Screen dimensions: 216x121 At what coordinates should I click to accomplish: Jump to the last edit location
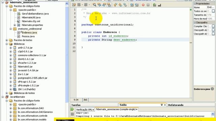point(74,5)
